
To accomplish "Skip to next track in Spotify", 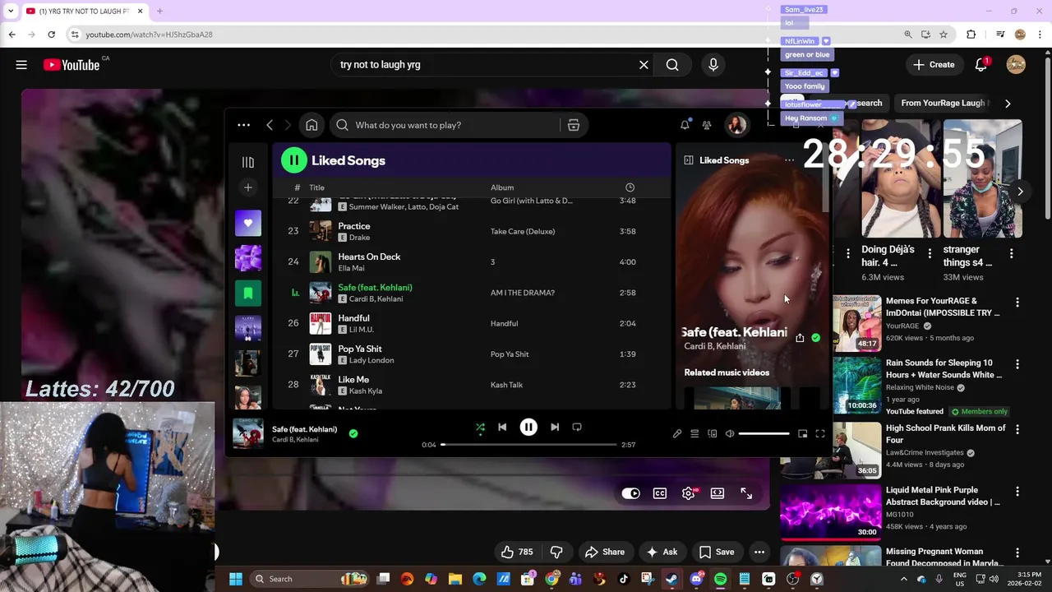I will 555,427.
